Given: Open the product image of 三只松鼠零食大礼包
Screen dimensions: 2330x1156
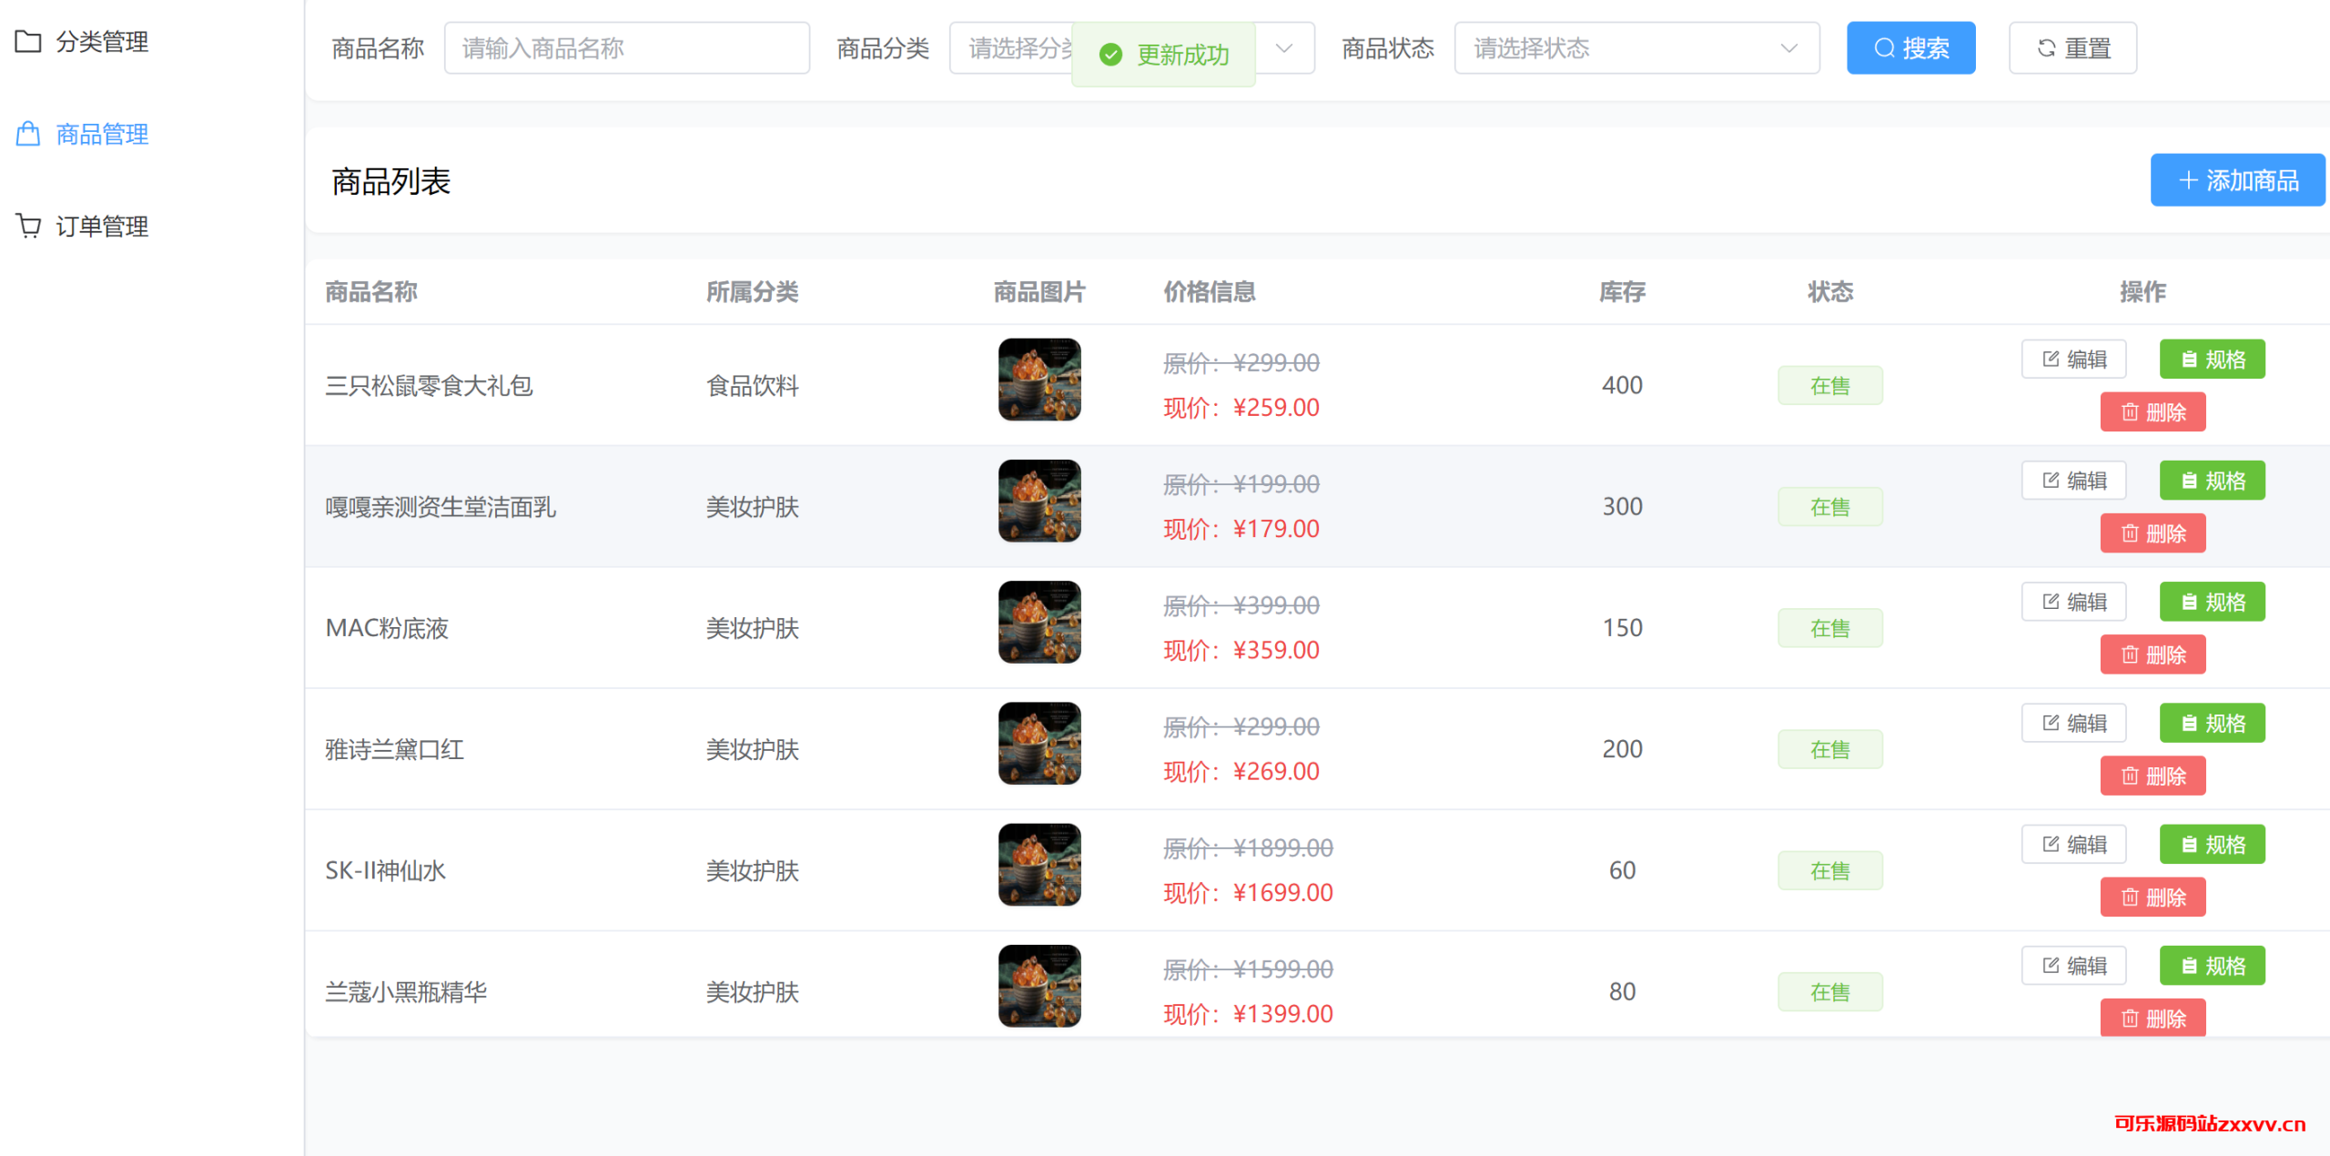Looking at the screenshot, I should click(x=1039, y=380).
